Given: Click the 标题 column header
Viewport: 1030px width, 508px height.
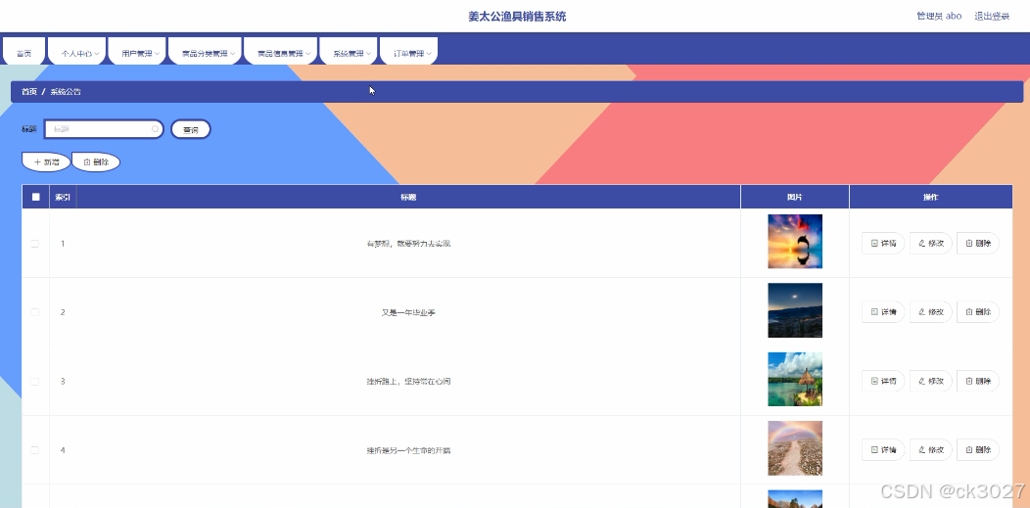Looking at the screenshot, I should tap(408, 197).
